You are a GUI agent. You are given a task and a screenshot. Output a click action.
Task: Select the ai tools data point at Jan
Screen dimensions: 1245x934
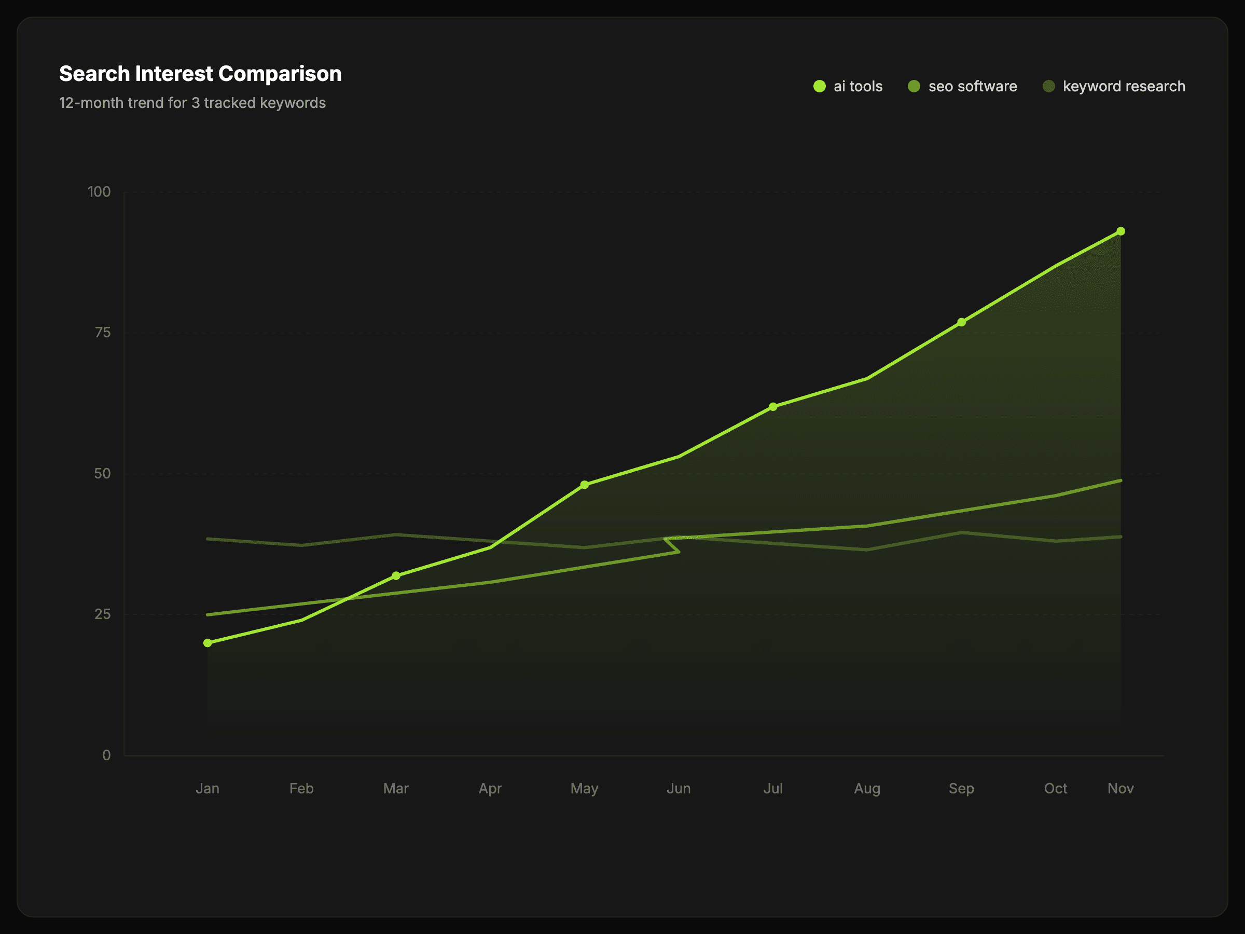click(x=208, y=643)
